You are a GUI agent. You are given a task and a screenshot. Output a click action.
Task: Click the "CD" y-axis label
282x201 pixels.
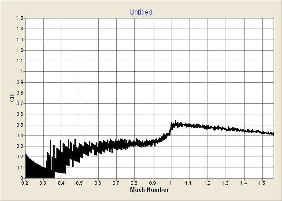point(12,98)
